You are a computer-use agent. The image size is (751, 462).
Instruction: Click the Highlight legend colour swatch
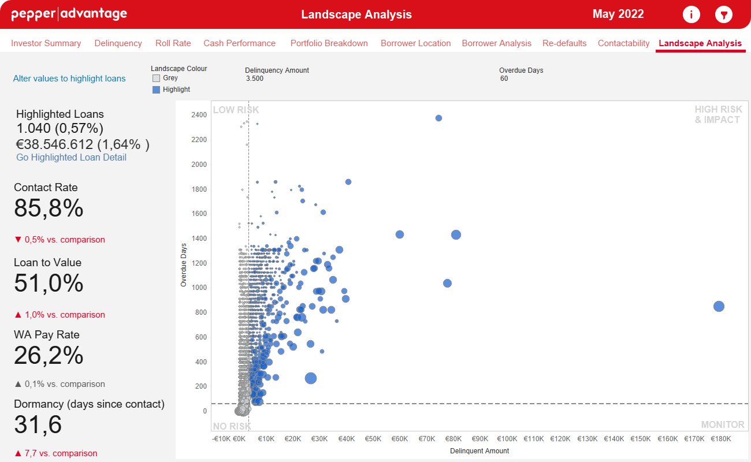(156, 90)
